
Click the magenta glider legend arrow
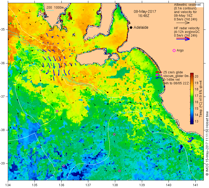click(x=159, y=75)
